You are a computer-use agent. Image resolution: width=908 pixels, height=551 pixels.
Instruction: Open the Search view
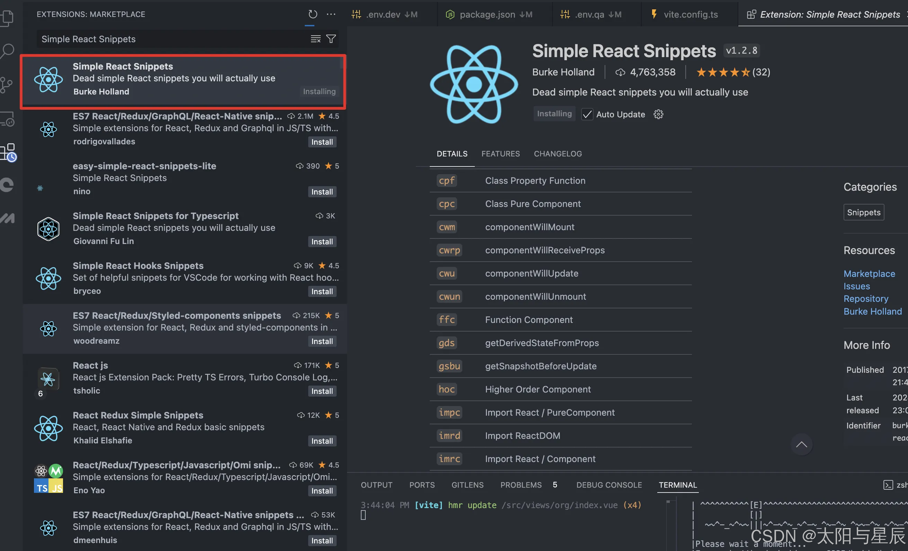pyautogui.click(x=8, y=51)
